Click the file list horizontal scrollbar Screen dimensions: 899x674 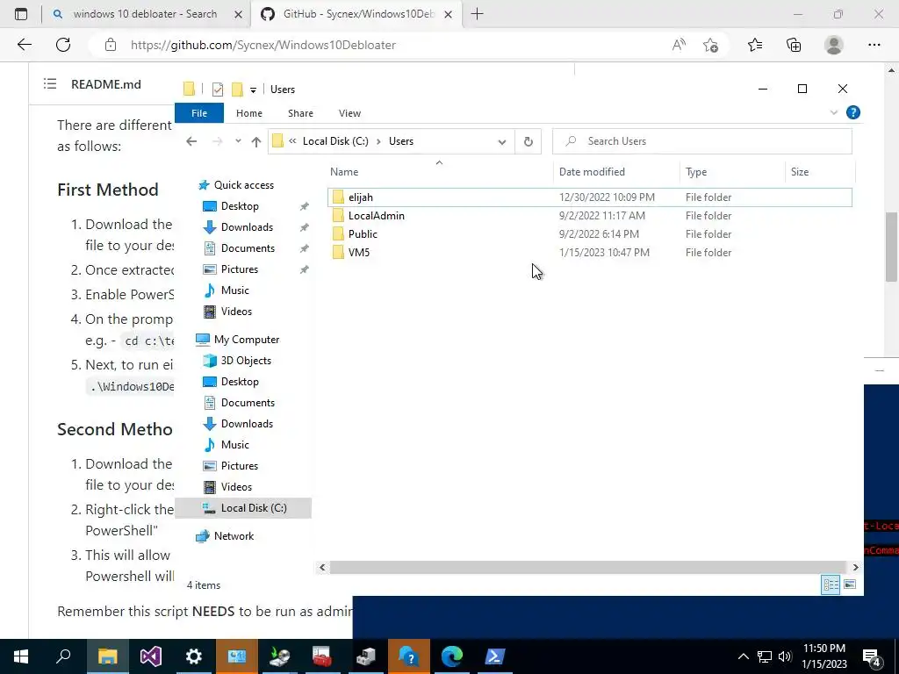click(587, 568)
